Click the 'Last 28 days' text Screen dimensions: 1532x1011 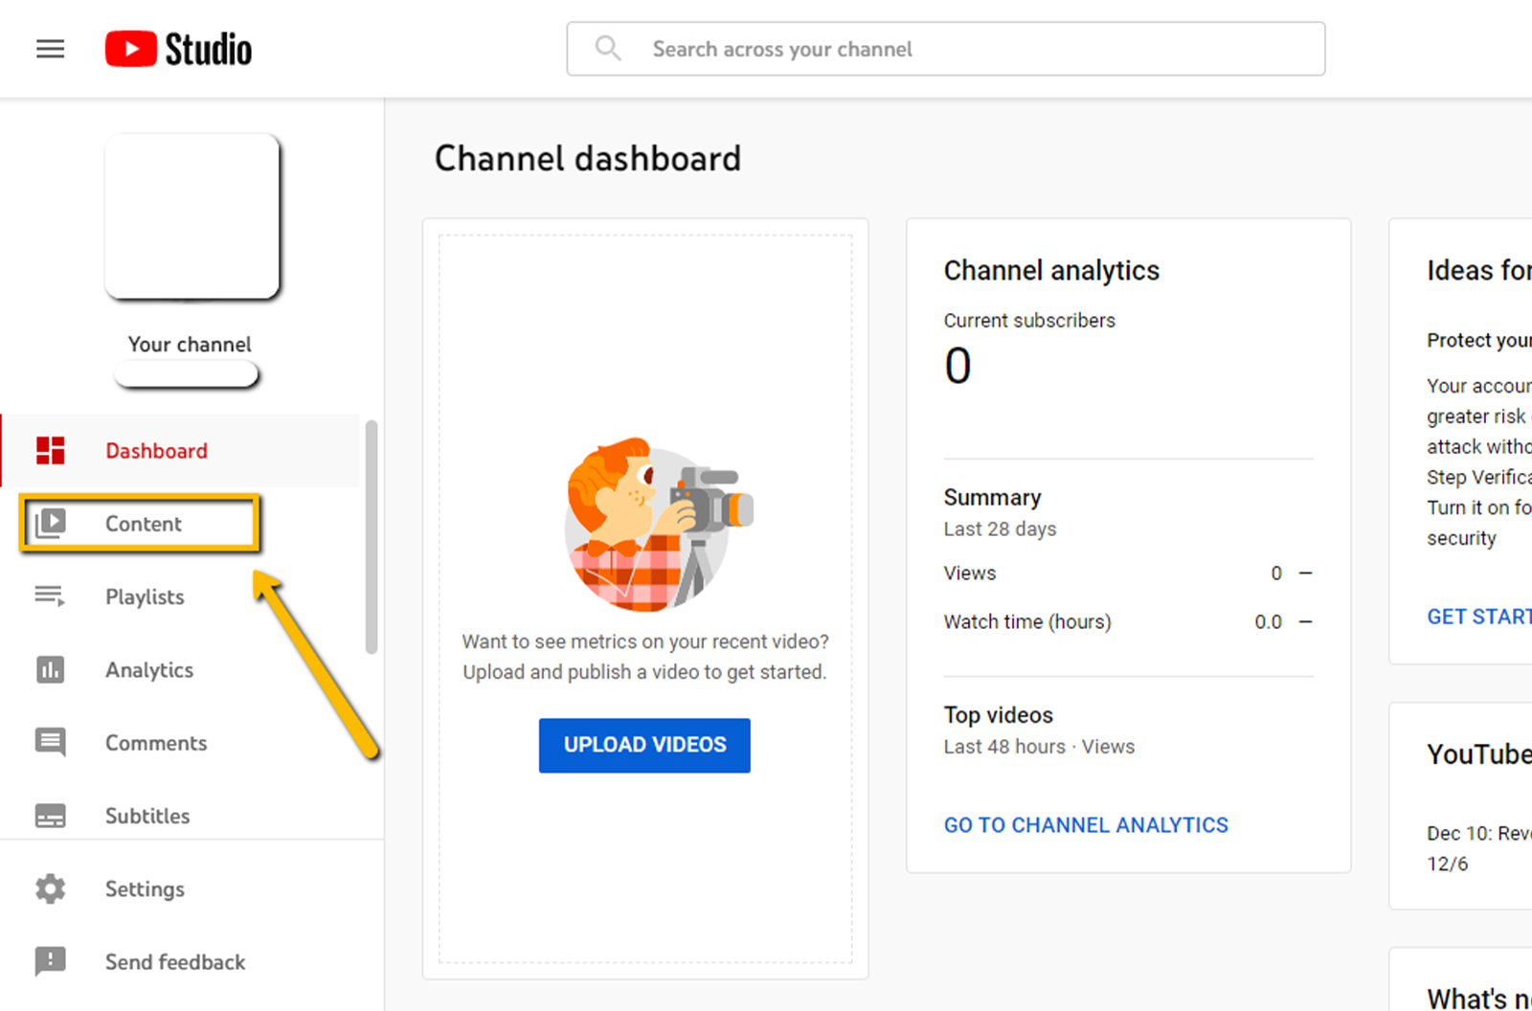[1000, 528]
